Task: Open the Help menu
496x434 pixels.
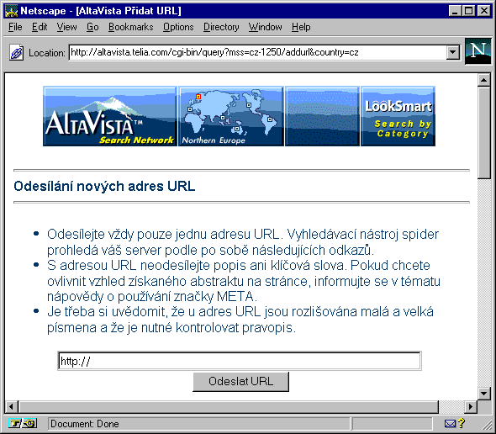Action: pos(301,27)
